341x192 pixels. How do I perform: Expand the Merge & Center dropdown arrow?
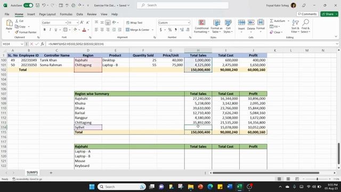[152, 30]
